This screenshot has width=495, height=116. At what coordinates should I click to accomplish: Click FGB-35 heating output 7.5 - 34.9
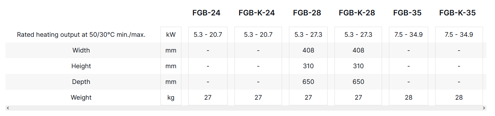click(x=409, y=35)
